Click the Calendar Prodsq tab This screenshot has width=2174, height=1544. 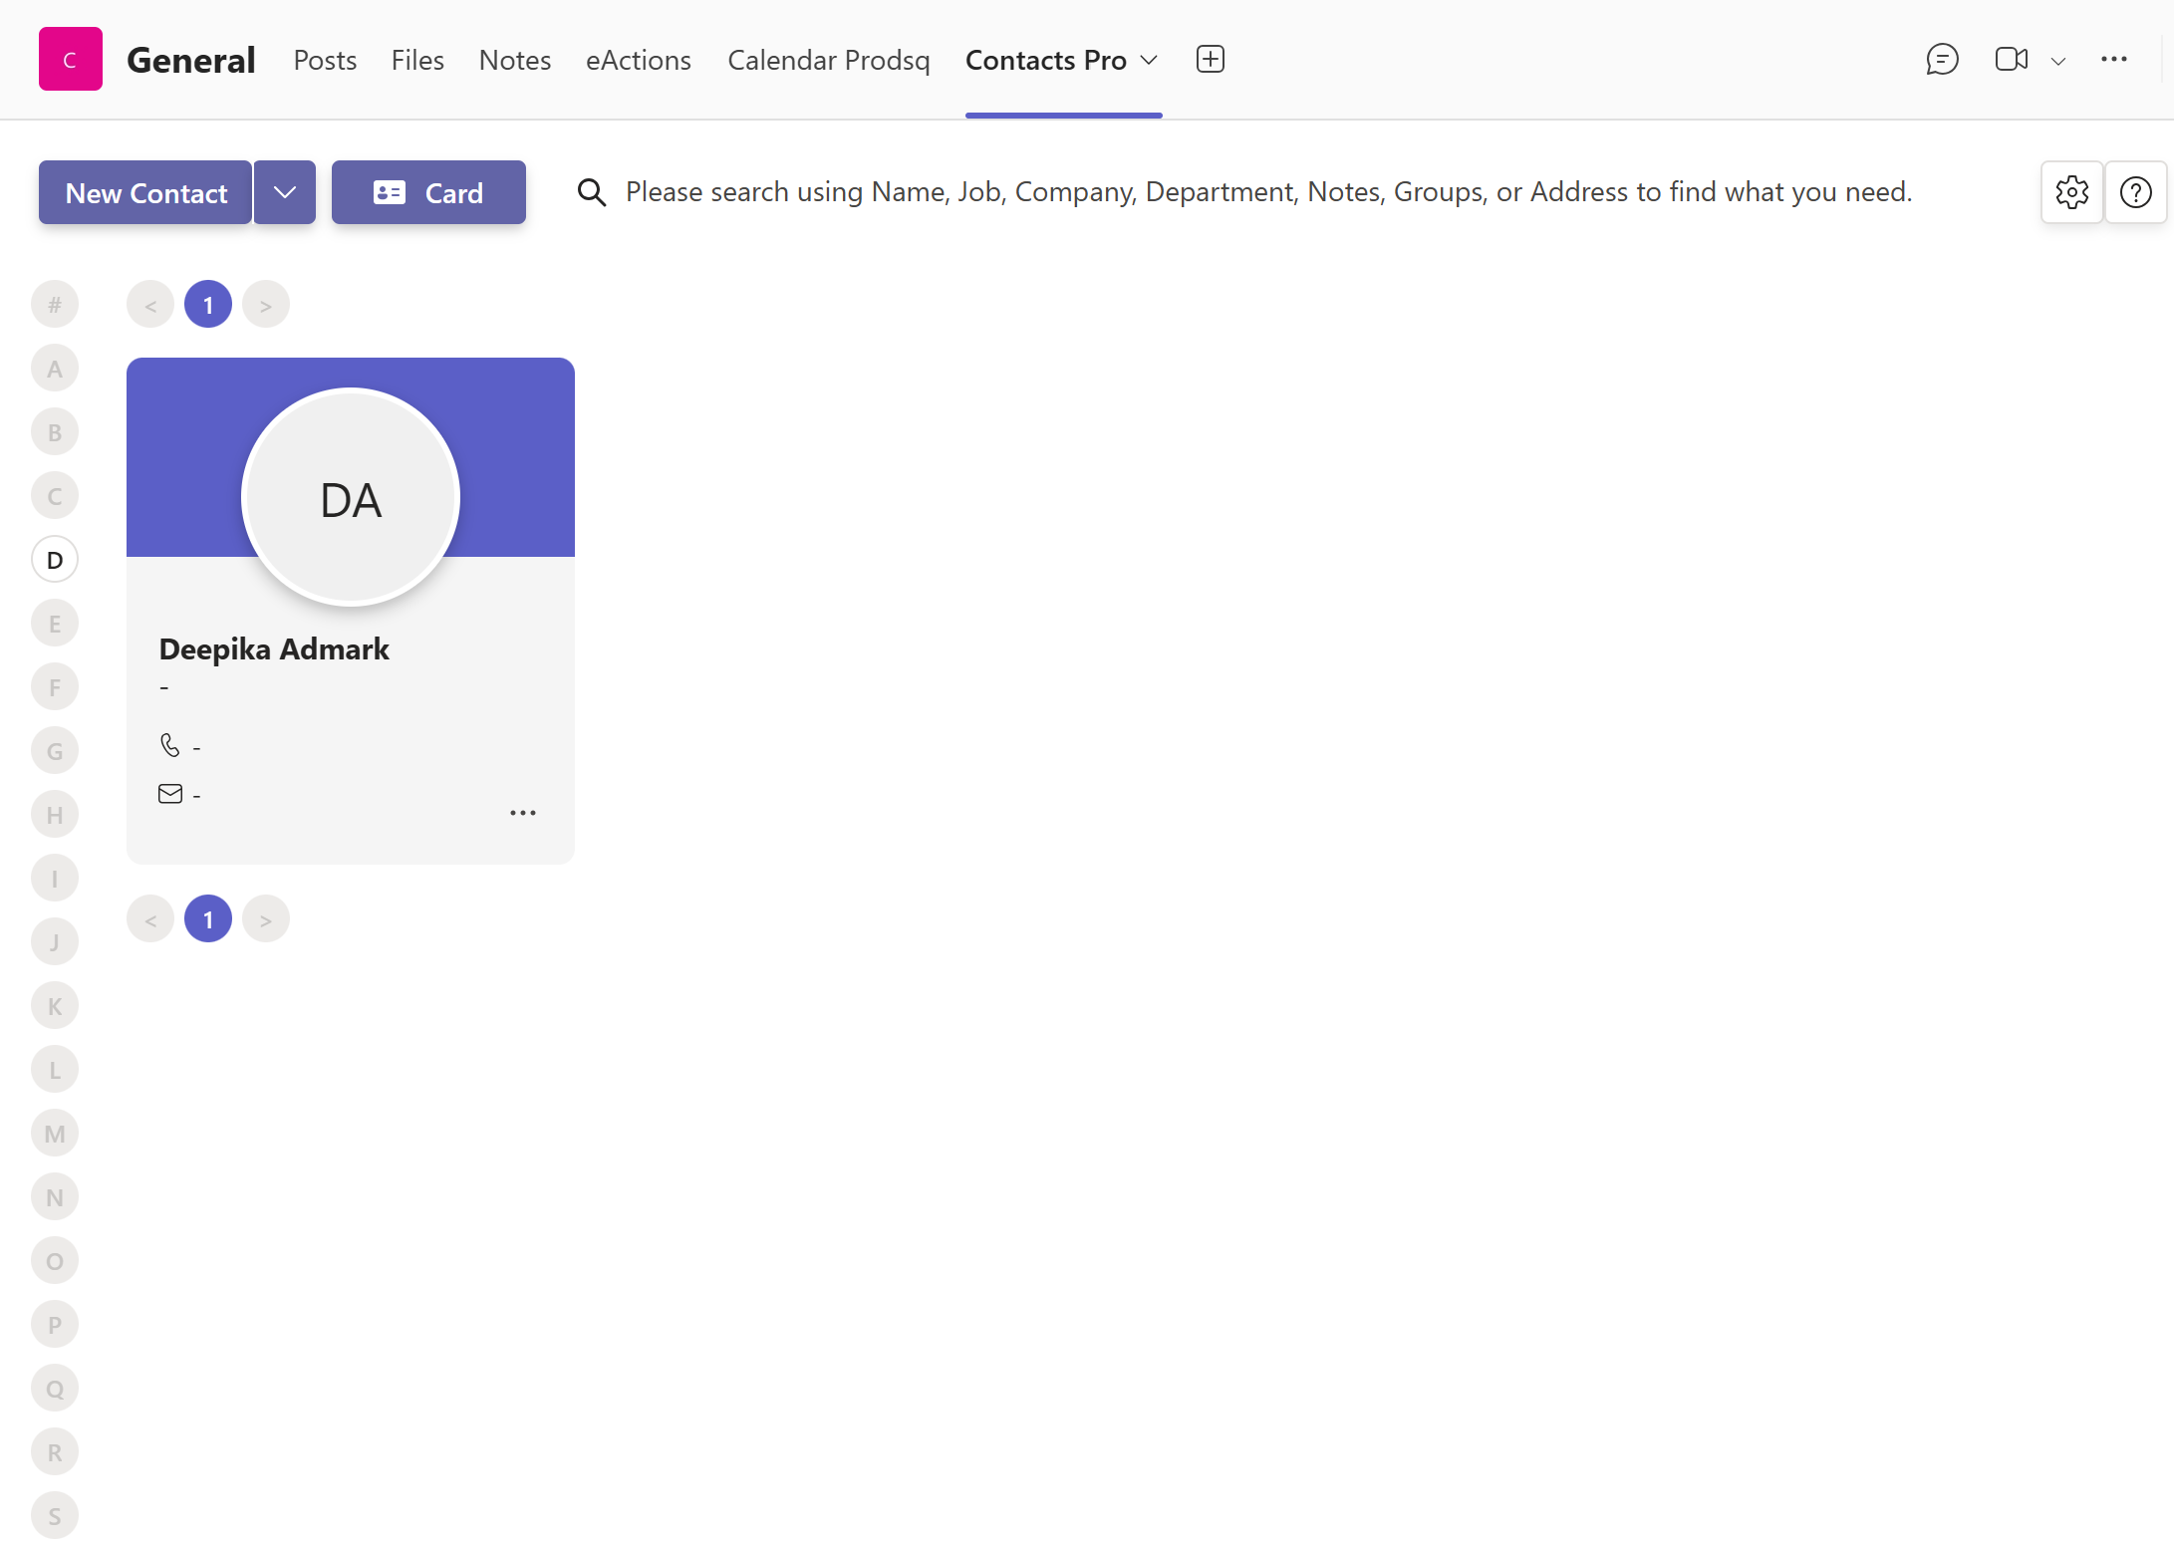829,60
